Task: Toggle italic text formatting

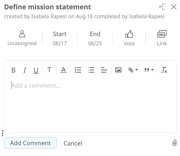Action: [x=25, y=70]
